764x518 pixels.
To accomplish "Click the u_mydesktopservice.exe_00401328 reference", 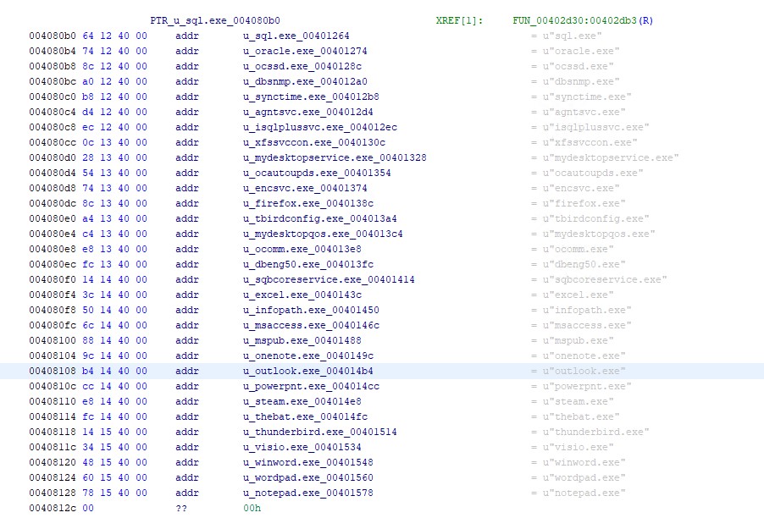I will point(335,157).
